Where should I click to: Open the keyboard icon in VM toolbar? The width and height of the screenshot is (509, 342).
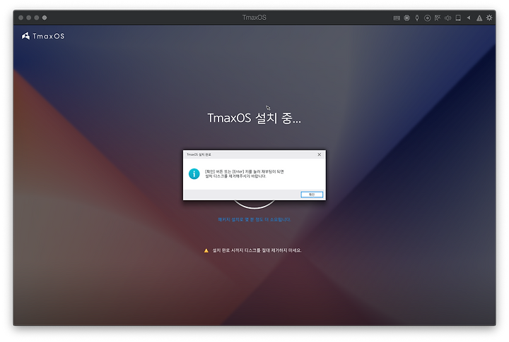tap(397, 18)
